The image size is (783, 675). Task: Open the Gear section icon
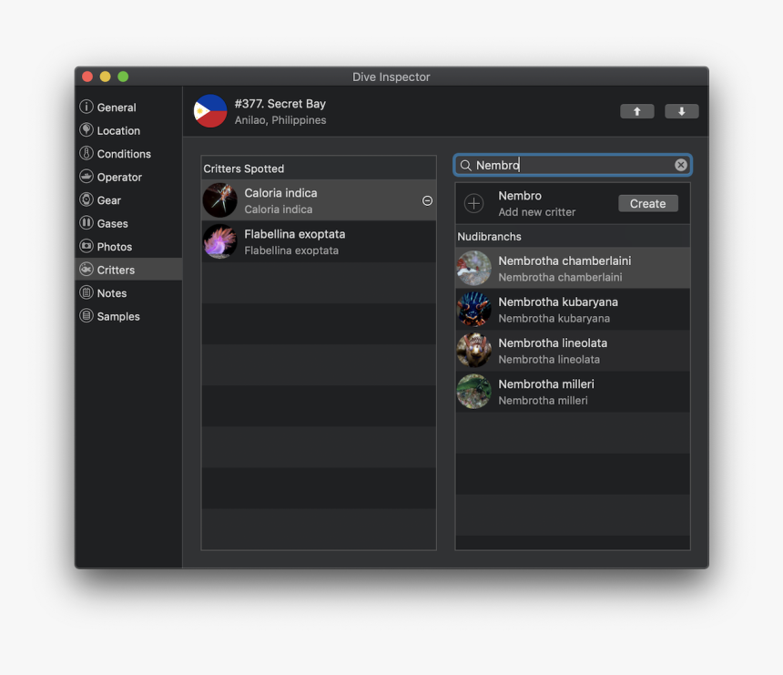[88, 199]
